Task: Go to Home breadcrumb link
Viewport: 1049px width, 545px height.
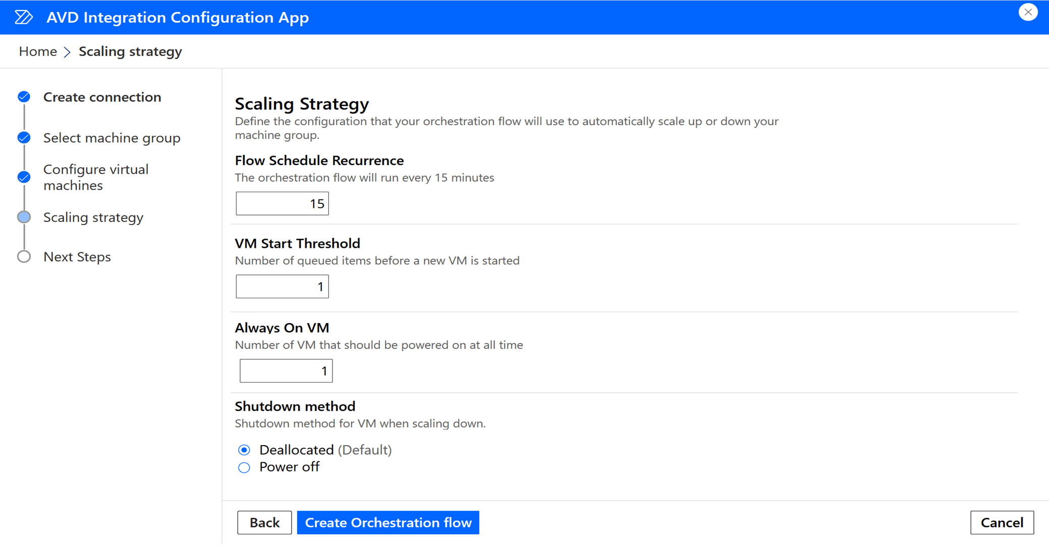Action: pos(38,51)
